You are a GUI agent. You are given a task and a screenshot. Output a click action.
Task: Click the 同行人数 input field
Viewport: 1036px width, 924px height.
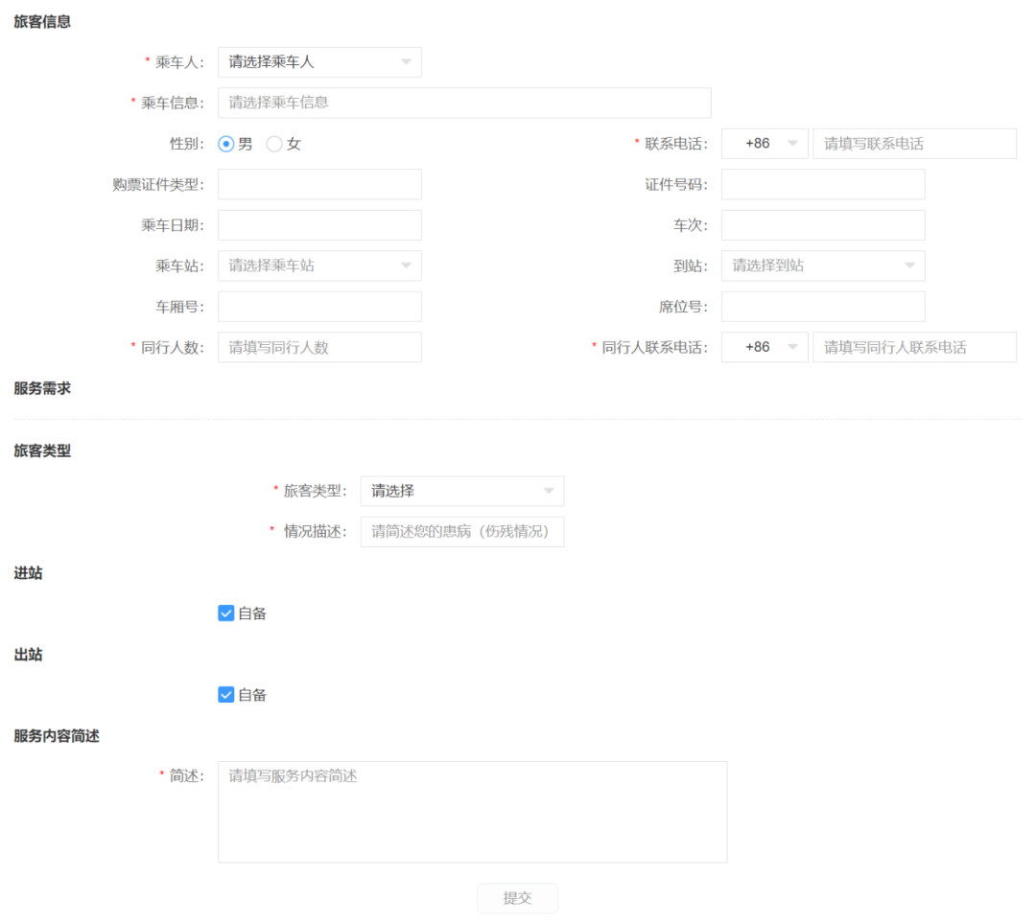coord(319,348)
